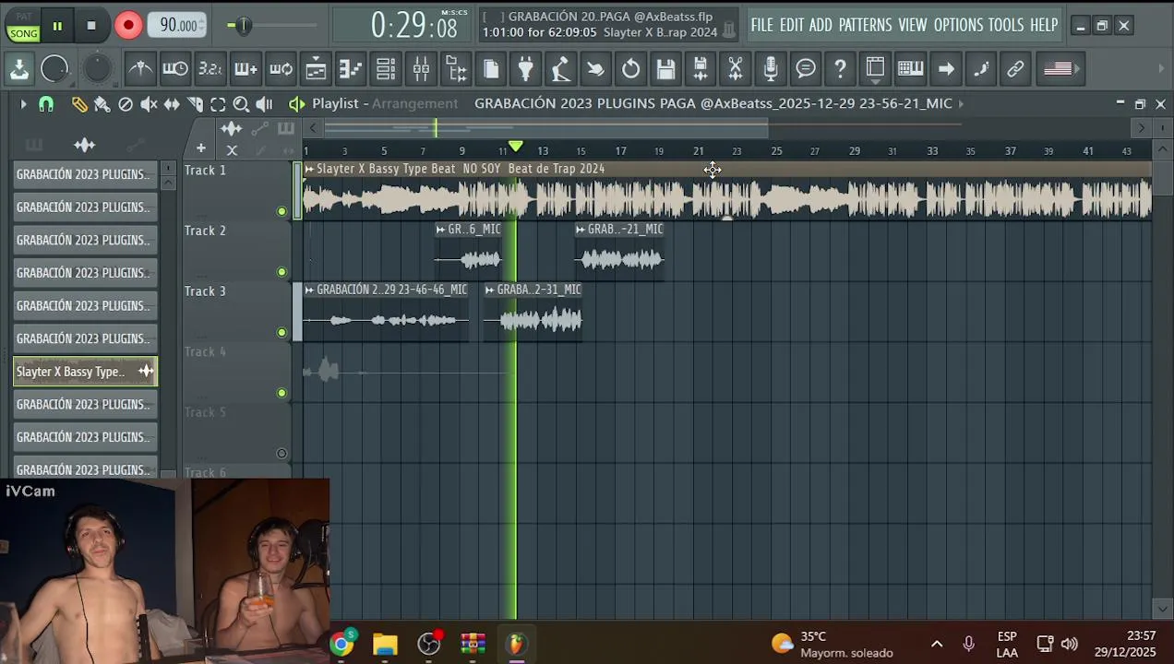1174x664 pixels.
Task: Open the PATTERNS menu
Action: pos(865,25)
